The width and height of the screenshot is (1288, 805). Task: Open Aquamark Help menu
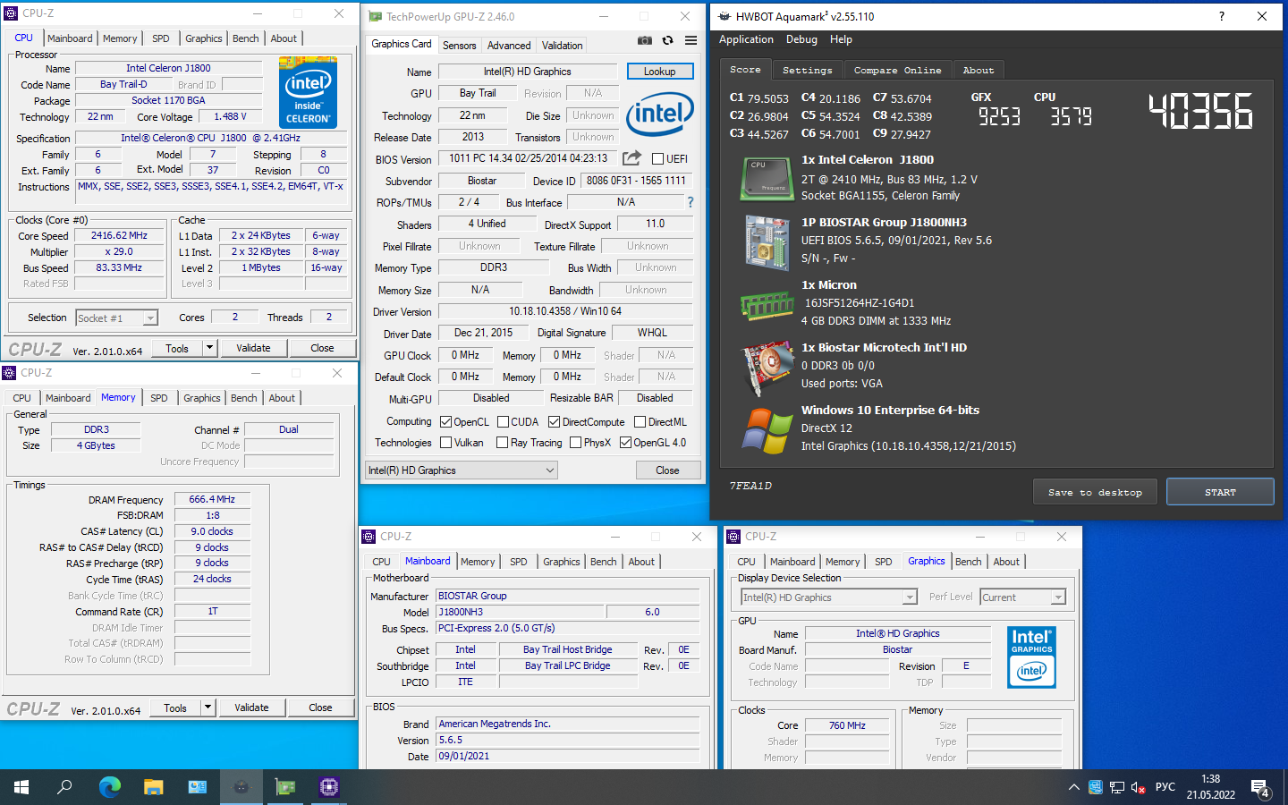tap(841, 39)
